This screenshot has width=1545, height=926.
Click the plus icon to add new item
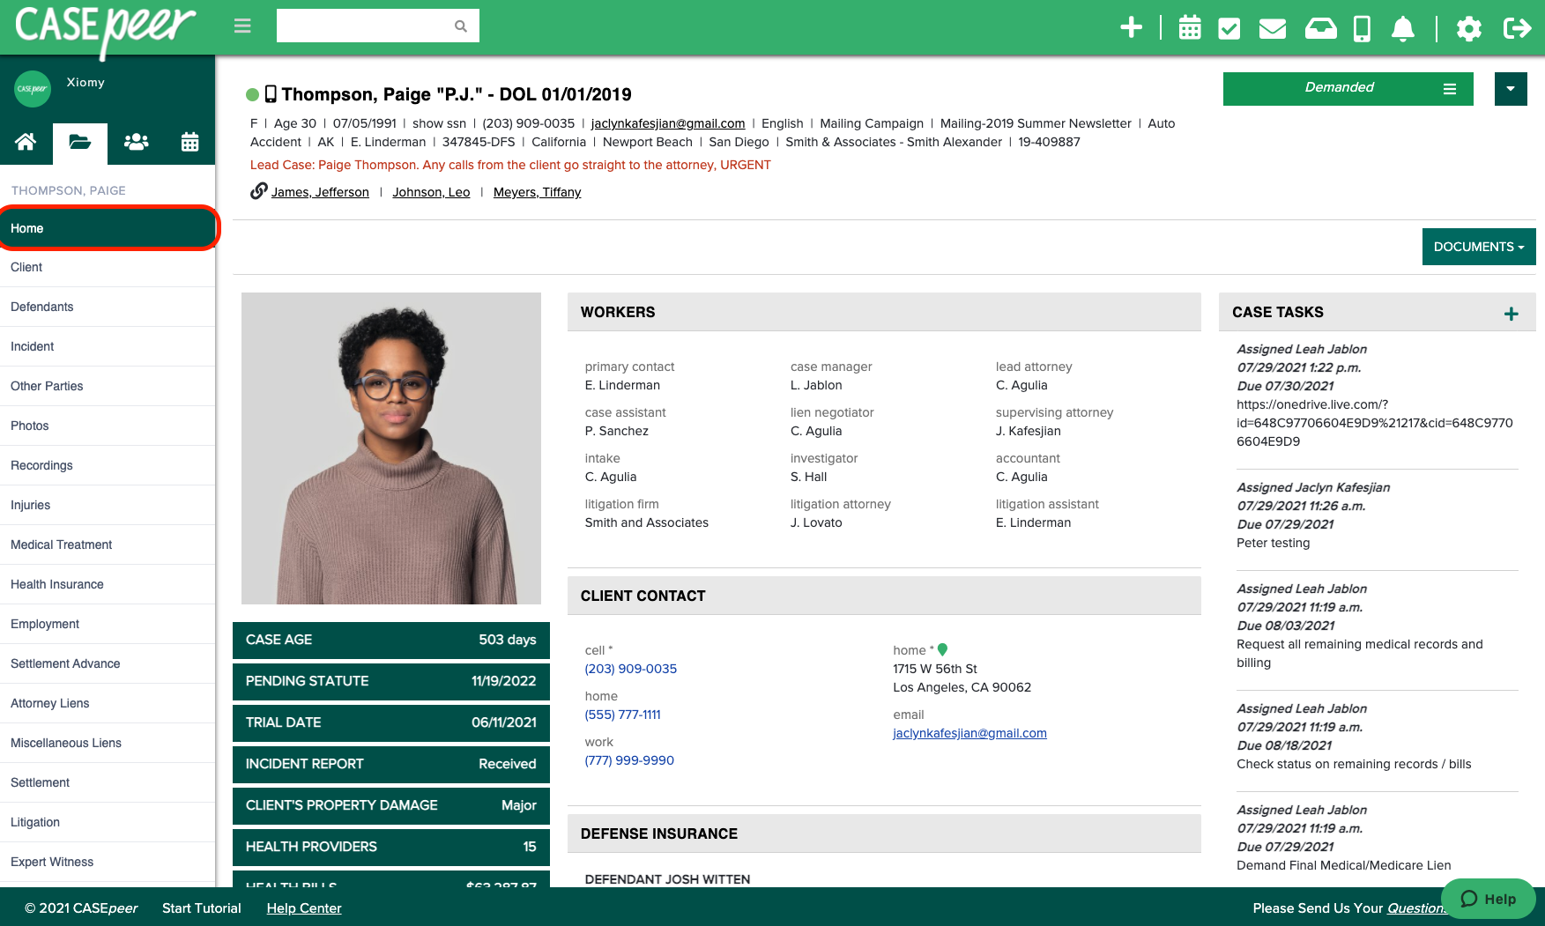pos(1131,27)
